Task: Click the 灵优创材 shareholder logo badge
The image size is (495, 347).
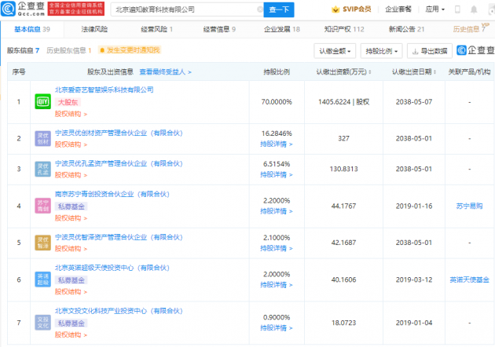Action: click(x=42, y=139)
